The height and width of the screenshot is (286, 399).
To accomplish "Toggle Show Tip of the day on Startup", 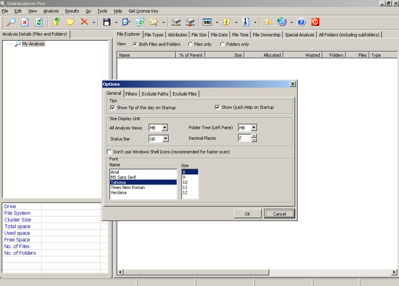I will [x=113, y=108].
